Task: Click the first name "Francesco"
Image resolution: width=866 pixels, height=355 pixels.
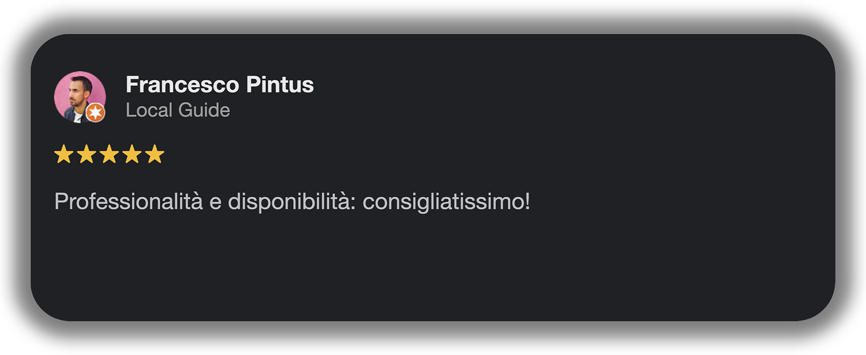Action: tap(182, 85)
